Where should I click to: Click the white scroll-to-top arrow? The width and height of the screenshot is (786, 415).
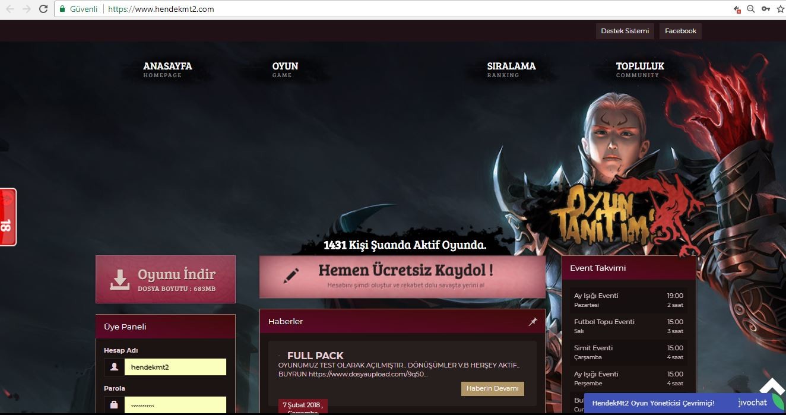[771, 386]
